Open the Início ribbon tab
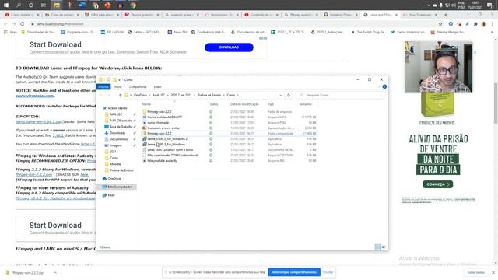This screenshot has height=280, width=498. [x=117, y=86]
